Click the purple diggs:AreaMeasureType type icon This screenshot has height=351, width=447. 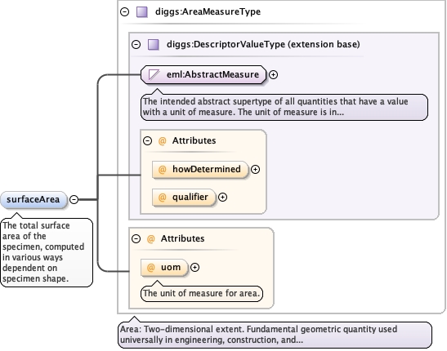pyautogui.click(x=142, y=12)
